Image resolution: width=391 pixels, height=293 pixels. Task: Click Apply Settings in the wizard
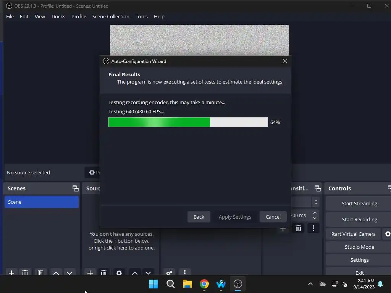pos(235,217)
